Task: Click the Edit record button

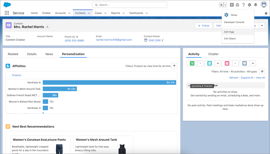Action: click(x=218, y=26)
